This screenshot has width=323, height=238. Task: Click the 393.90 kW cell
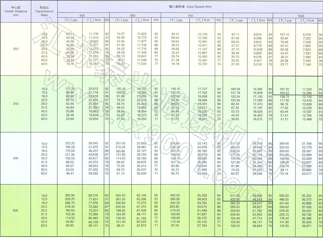click(x=70, y=196)
